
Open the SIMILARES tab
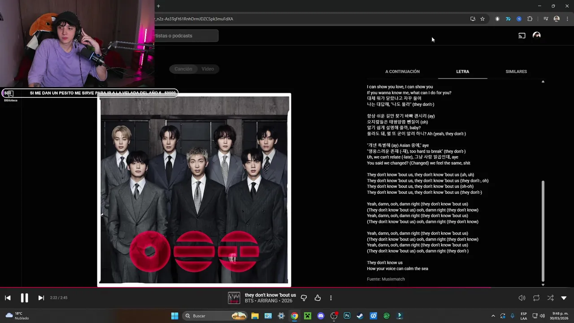click(x=516, y=71)
